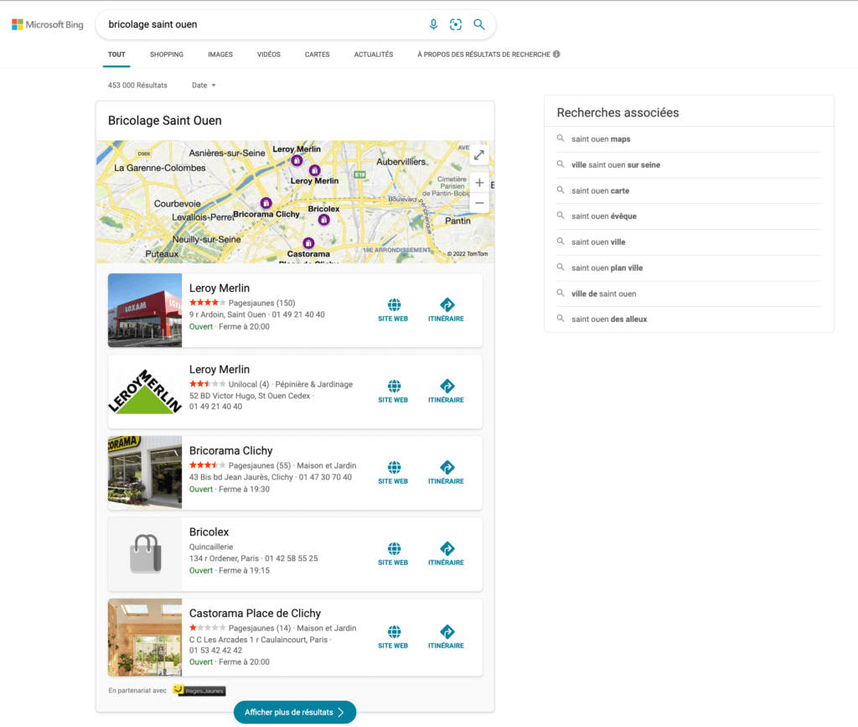858x727 pixels.
Task: Click the Microsoft Bing logo
Action: (x=47, y=23)
